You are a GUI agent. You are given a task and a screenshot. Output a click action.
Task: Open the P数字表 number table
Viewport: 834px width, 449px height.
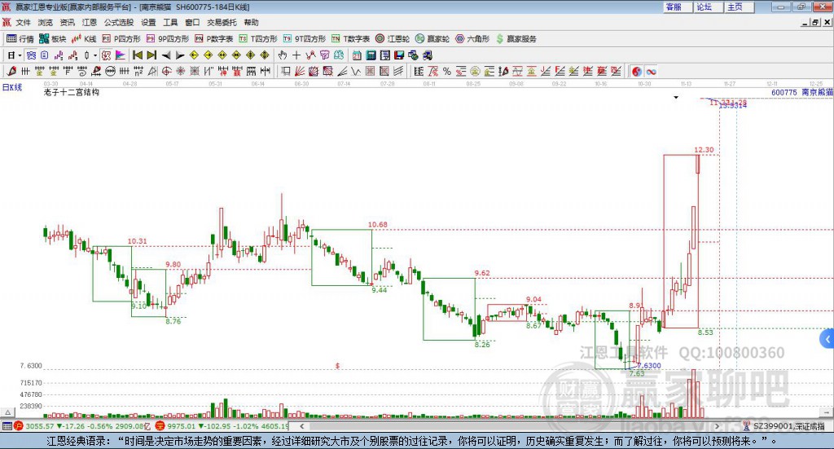pos(214,39)
